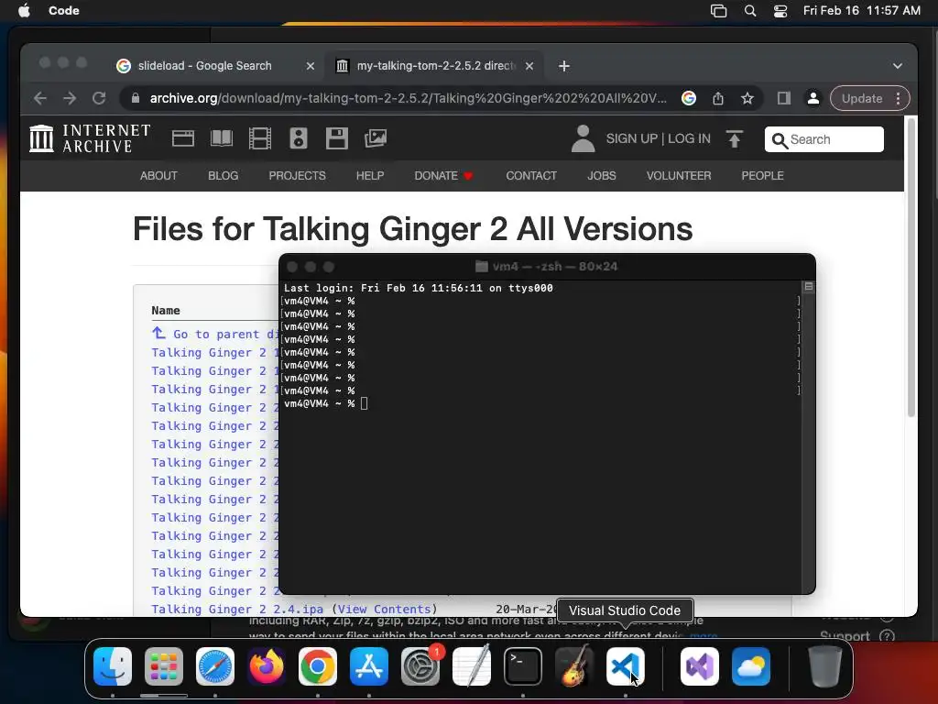Select the my-talking-tom-2-2.5.2 tab
Image resolution: width=938 pixels, height=704 pixels.
[436, 66]
